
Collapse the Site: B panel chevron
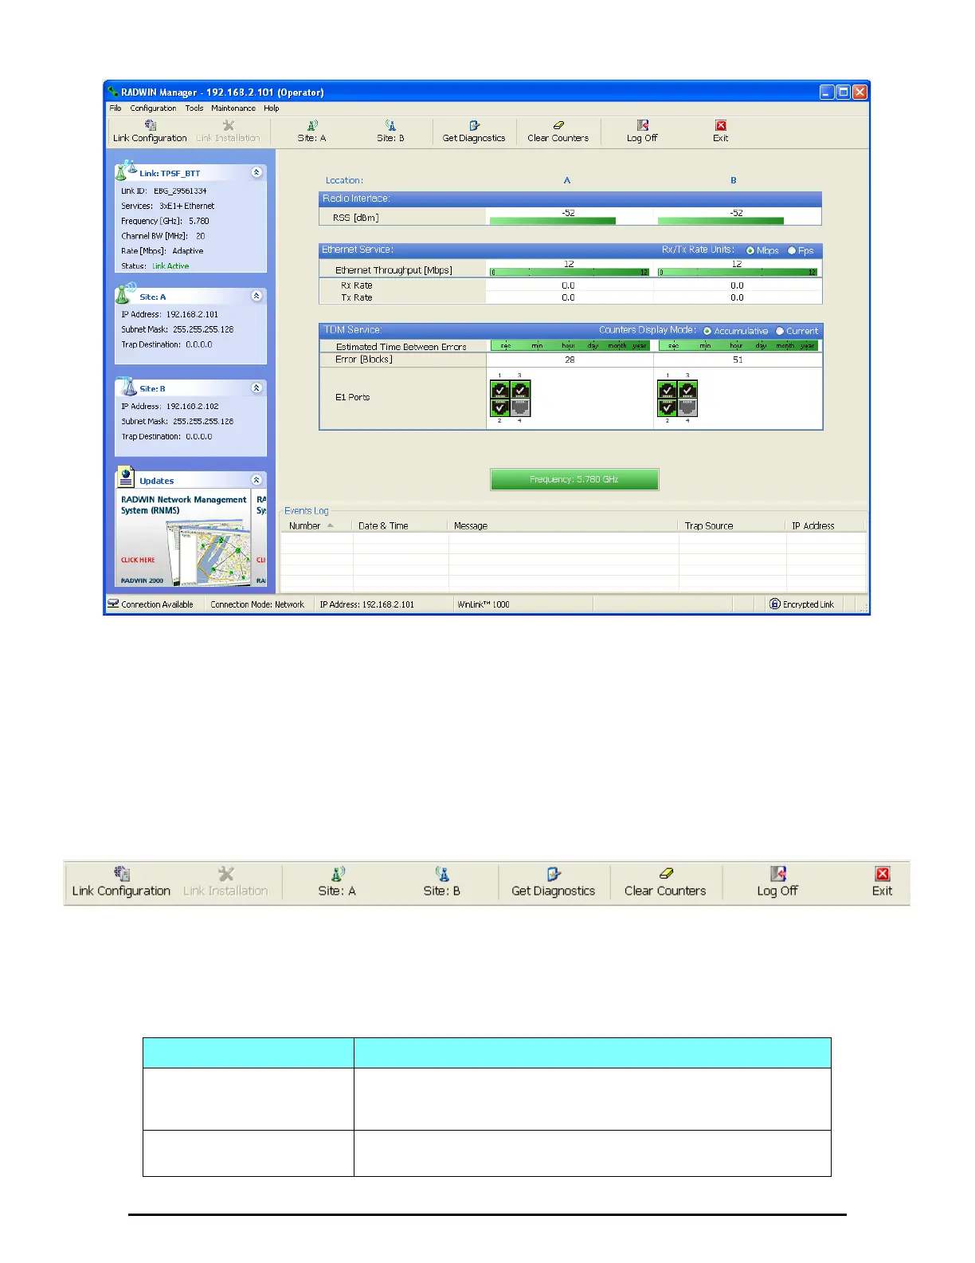tap(256, 388)
